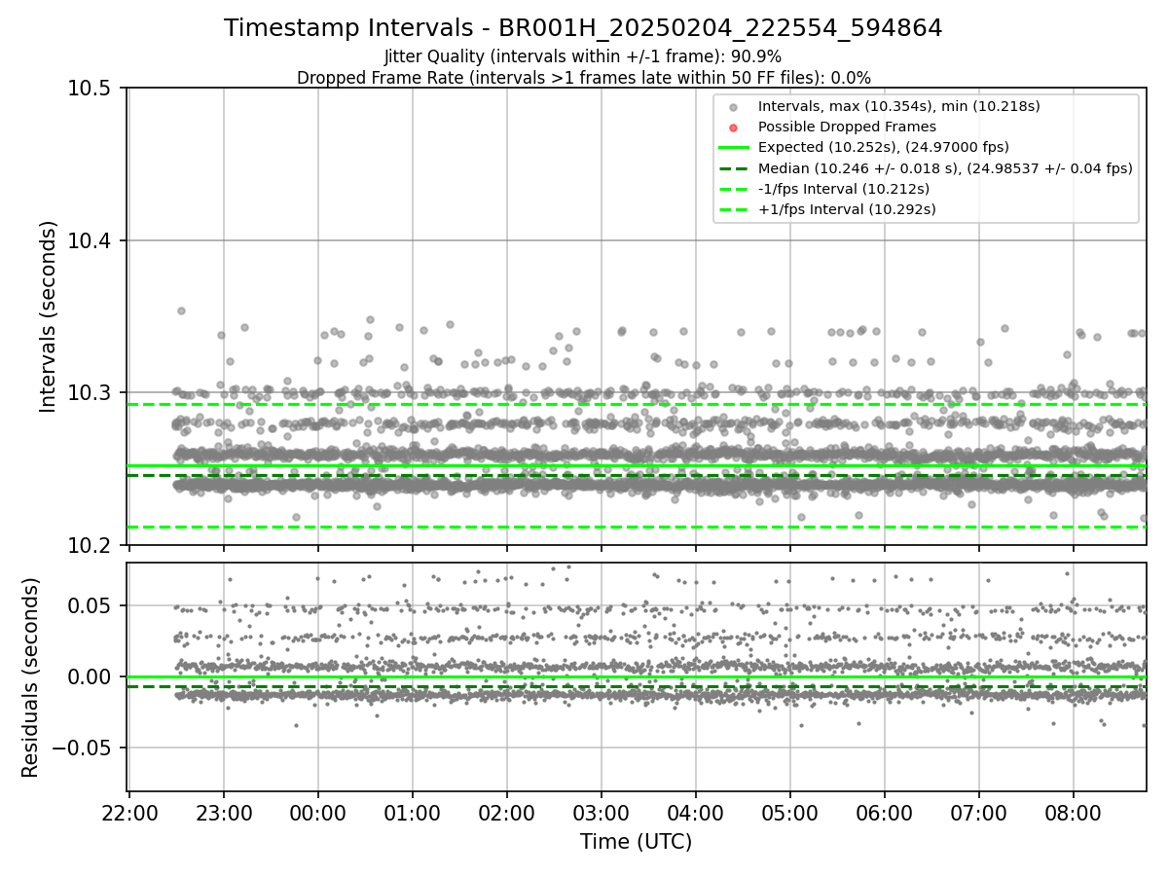Click the 07:00 time tick label
Viewport: 1168px width, 876px height.
pos(979,812)
